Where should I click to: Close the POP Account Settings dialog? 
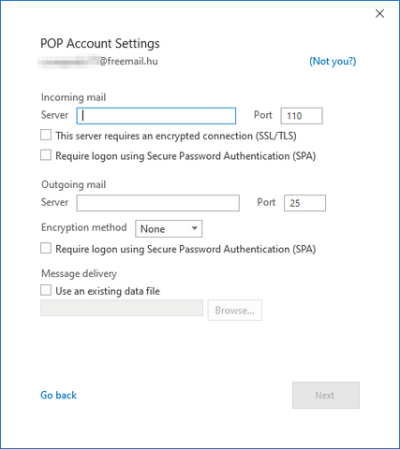pos(379,13)
